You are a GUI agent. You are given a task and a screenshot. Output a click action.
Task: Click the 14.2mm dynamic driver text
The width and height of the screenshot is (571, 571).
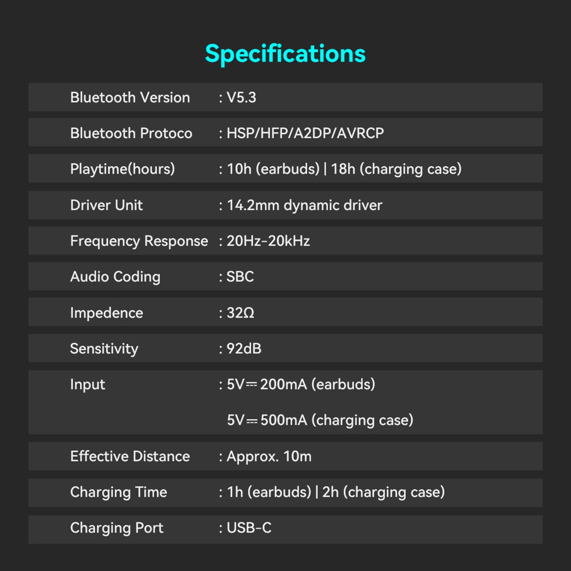pyautogui.click(x=304, y=205)
